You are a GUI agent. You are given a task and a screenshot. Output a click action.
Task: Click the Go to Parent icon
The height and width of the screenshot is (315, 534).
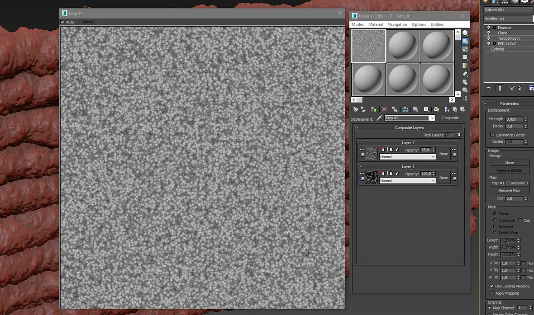[x=455, y=109]
